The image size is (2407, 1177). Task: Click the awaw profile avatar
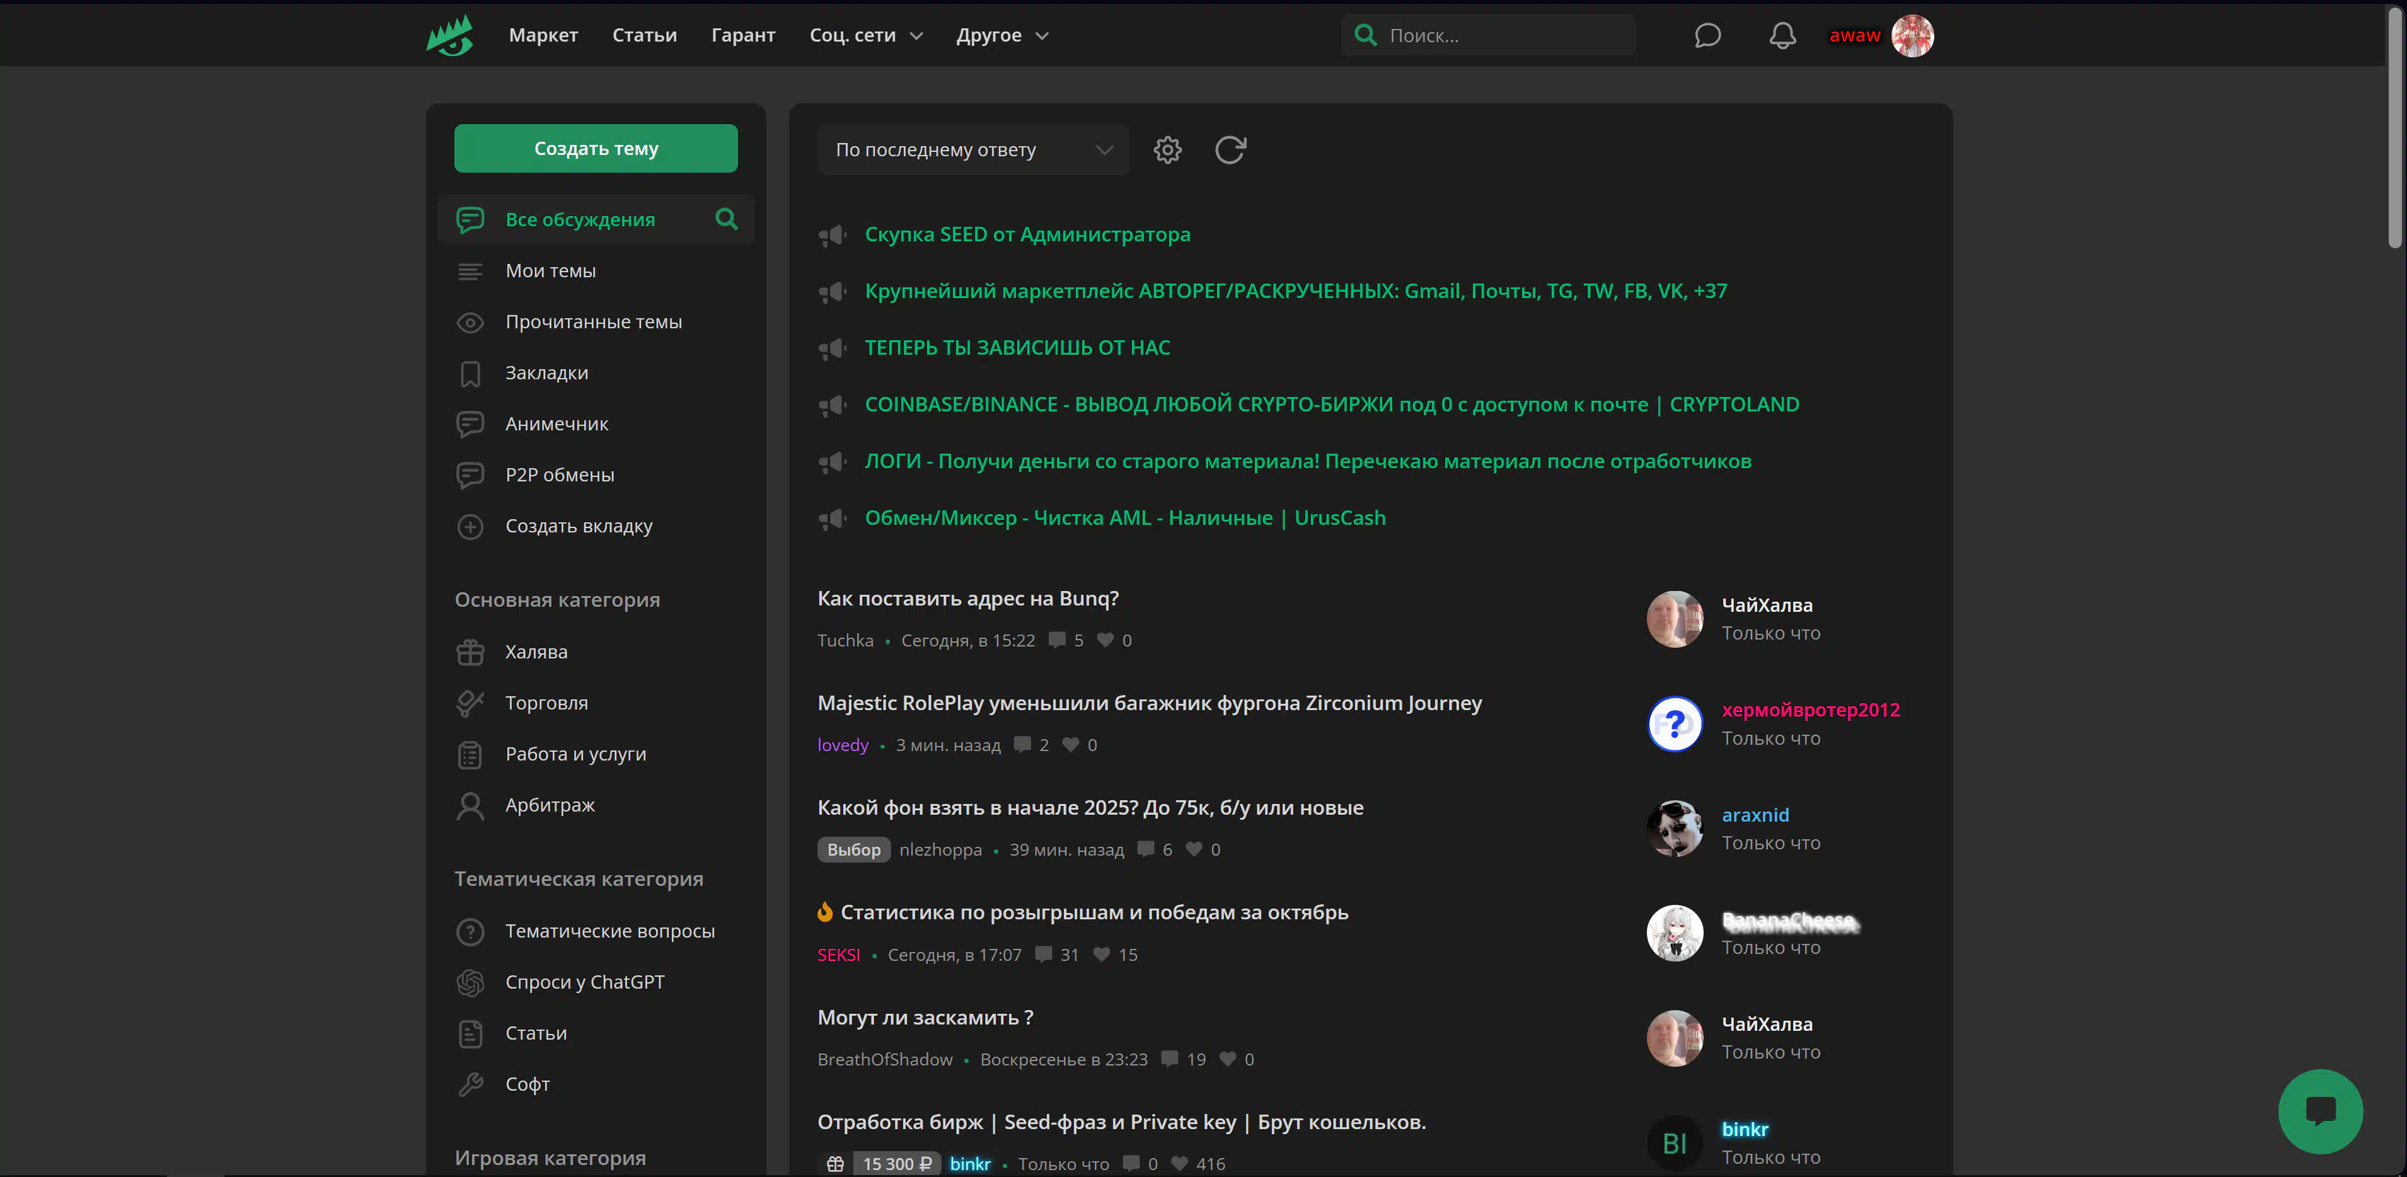click(1912, 35)
